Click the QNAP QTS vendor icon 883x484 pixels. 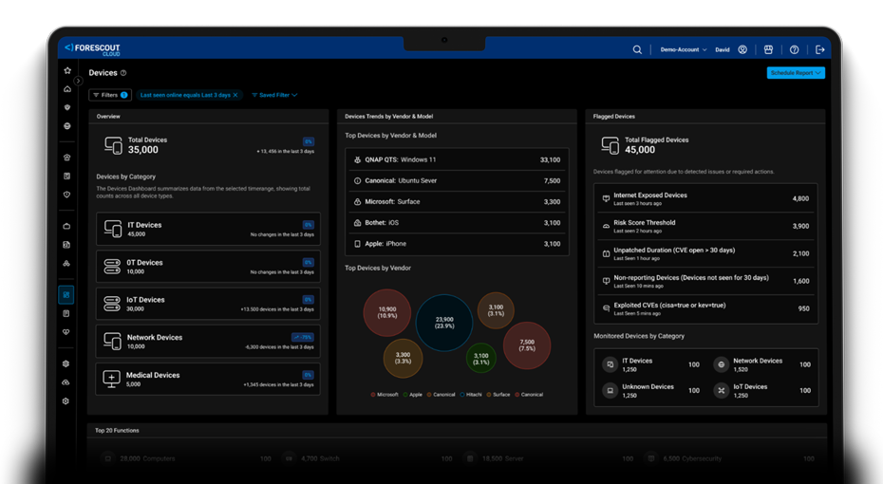point(357,159)
